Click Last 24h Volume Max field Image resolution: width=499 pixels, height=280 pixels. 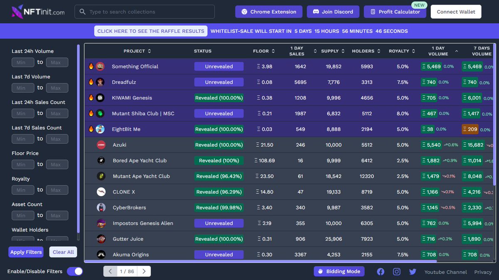click(x=57, y=62)
